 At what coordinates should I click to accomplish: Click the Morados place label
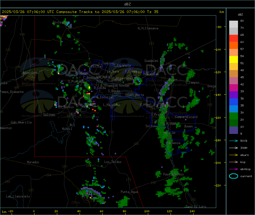(33, 162)
